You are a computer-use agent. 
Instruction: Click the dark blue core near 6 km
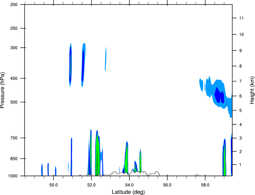[x=219, y=96]
